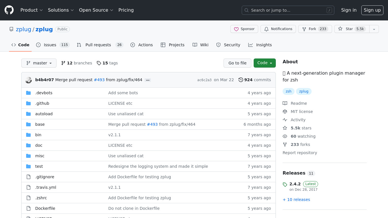Viewport: 388px width, 218px height.
Task: Click the file icon for .zshrc
Action: pyautogui.click(x=28, y=198)
